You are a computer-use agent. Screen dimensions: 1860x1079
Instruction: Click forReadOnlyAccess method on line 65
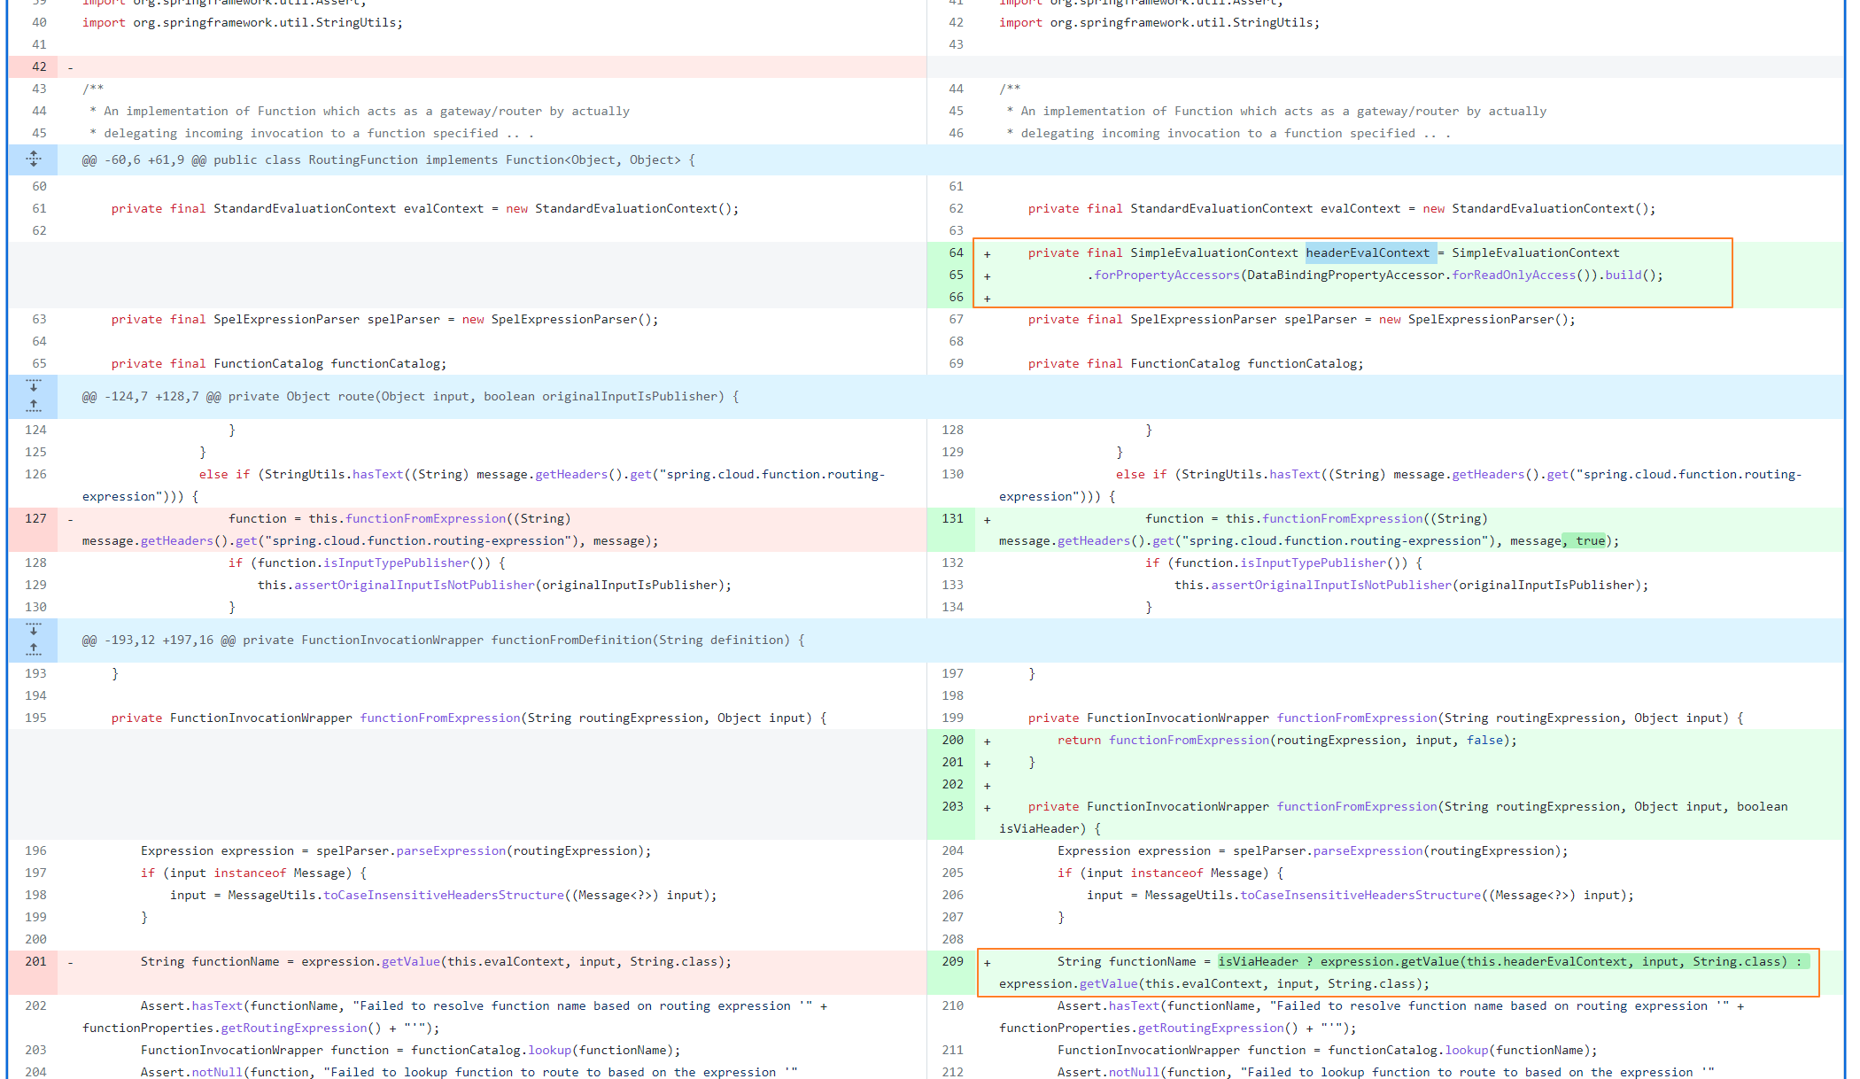[1514, 275]
